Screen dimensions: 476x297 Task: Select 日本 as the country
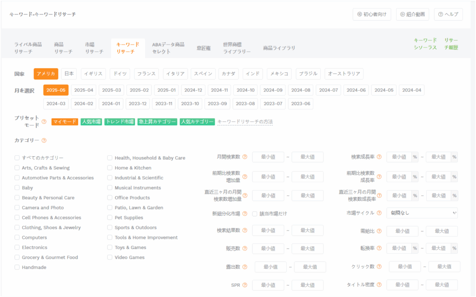click(x=69, y=74)
